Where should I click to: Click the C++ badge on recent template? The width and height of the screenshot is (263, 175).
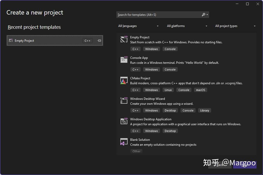coord(87,40)
